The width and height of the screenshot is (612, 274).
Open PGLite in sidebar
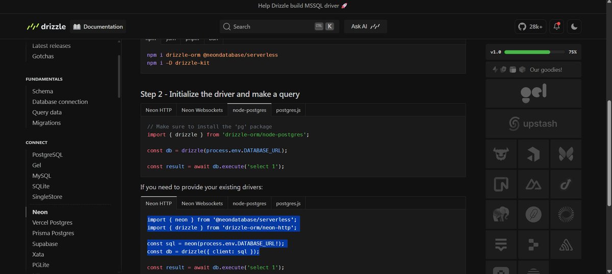pyautogui.click(x=41, y=265)
